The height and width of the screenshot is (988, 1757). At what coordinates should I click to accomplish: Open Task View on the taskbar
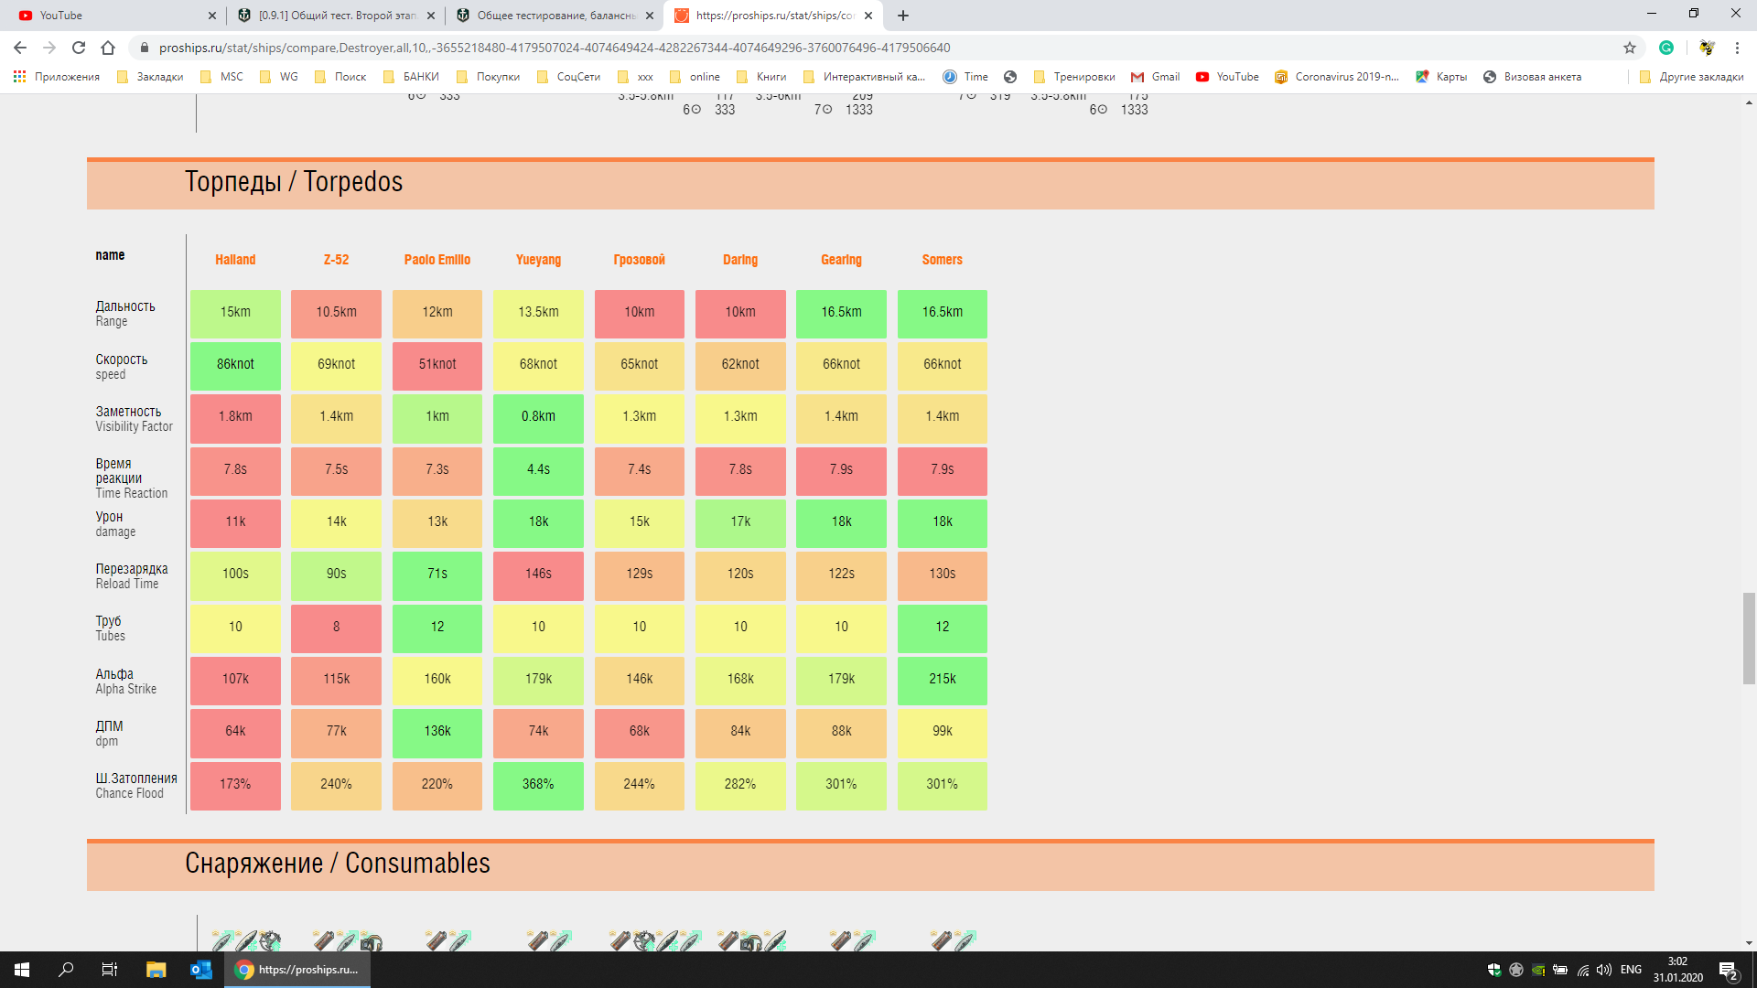pyautogui.click(x=110, y=970)
